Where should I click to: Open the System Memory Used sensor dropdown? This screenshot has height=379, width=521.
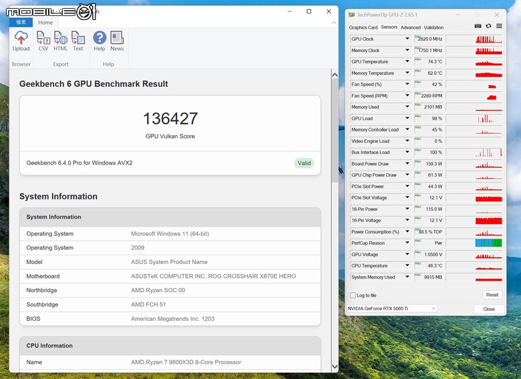407,277
